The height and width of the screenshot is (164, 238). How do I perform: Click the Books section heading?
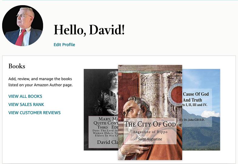coord(17,66)
